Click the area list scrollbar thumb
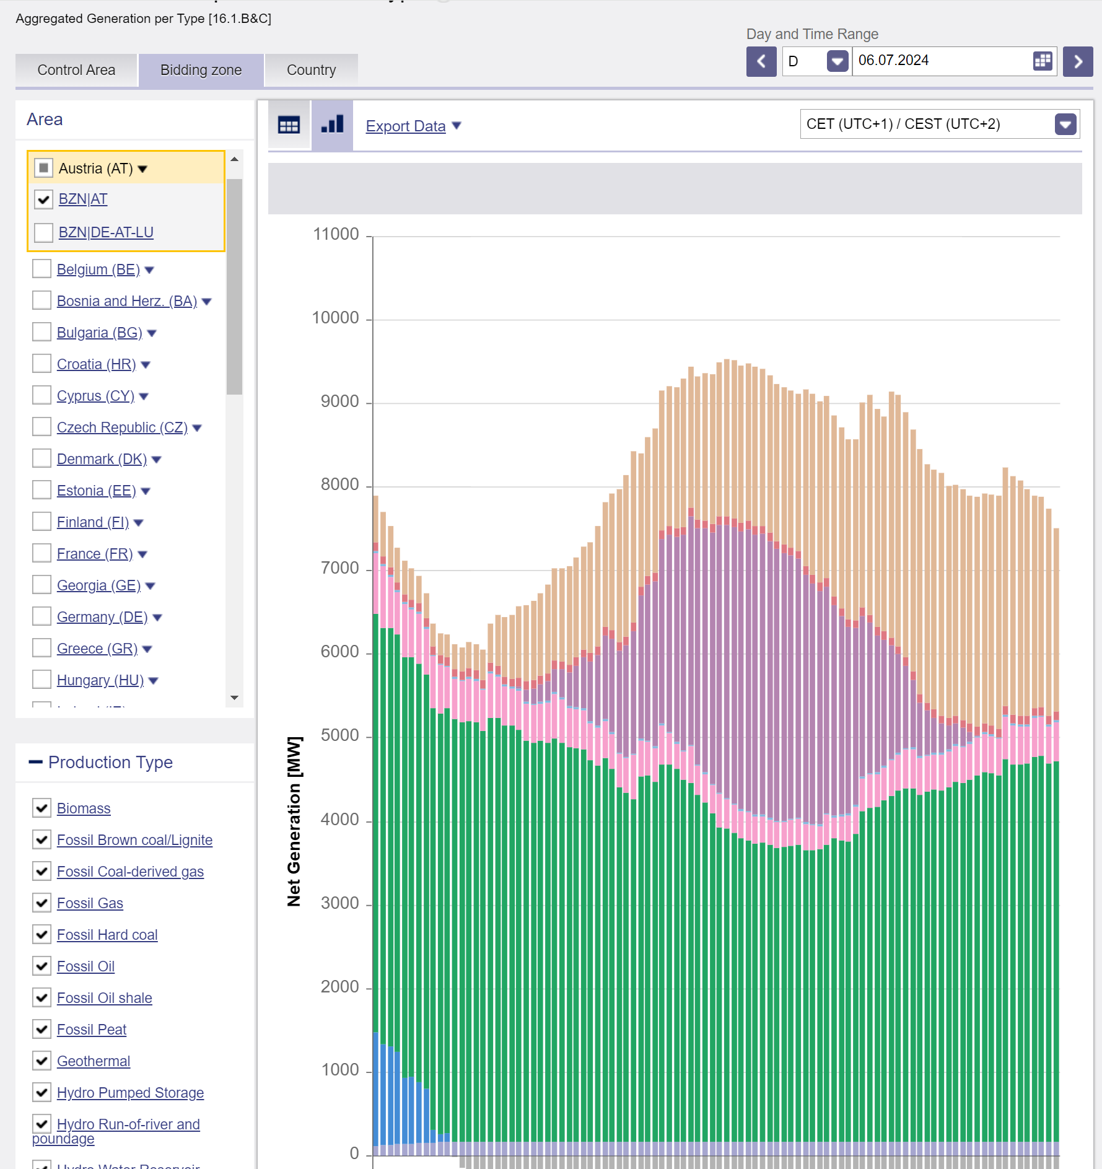This screenshot has width=1102, height=1169. [x=234, y=286]
